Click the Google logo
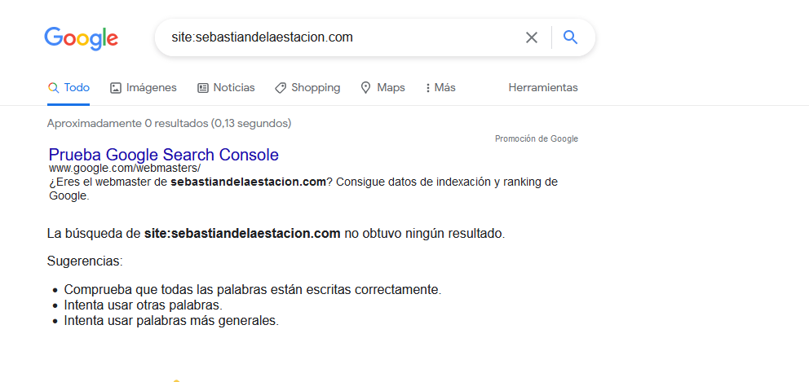Image resolution: width=809 pixels, height=382 pixels. [81, 38]
